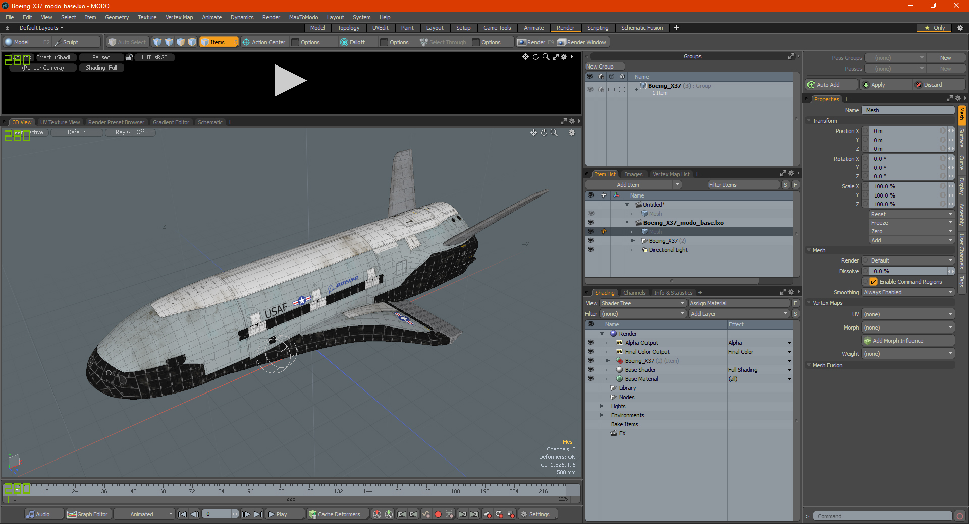
Task: Click 3D viewport pan move icon
Action: (x=533, y=133)
